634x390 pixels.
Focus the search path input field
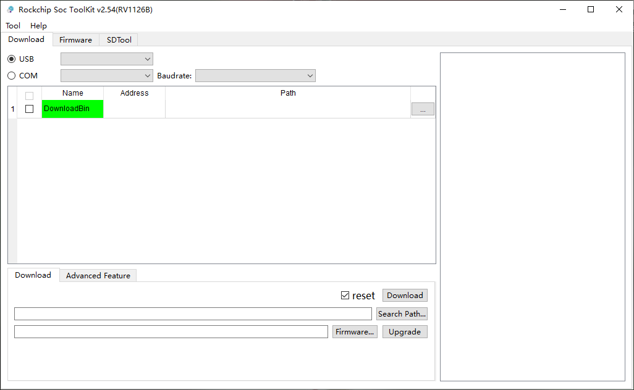point(193,313)
